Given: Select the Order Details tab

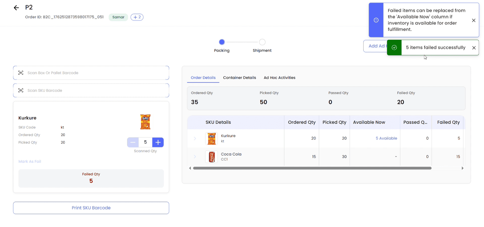Looking at the screenshot, I should point(203,78).
